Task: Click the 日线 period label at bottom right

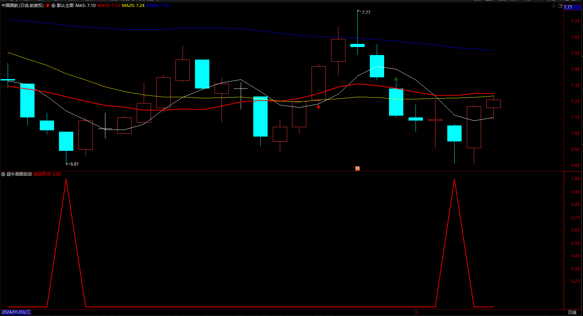Action: tap(572, 313)
